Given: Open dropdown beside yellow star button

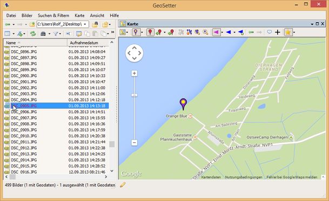Looking at the screenshot, I should click(294, 32).
